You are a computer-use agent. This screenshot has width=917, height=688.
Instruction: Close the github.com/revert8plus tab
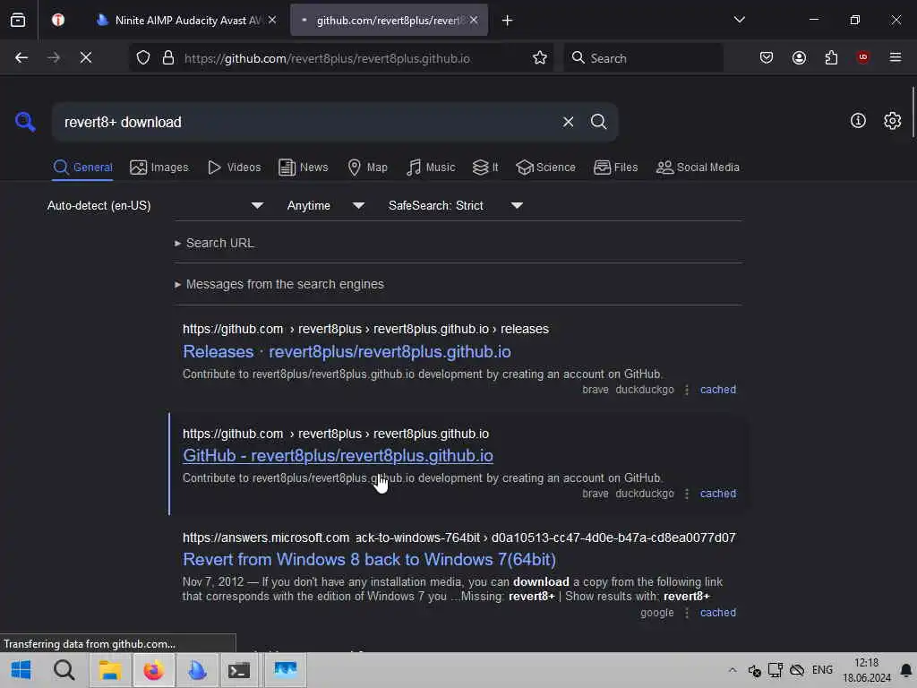click(474, 21)
